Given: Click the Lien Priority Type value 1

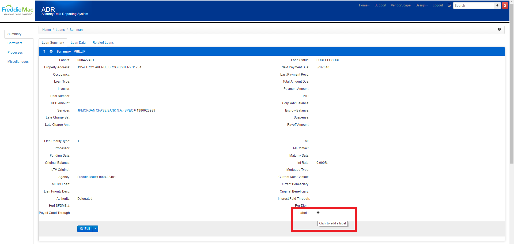Looking at the screenshot, I should tap(78, 141).
